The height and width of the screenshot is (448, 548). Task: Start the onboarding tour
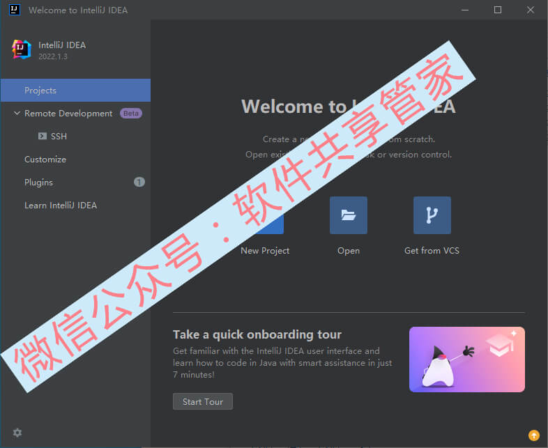point(203,401)
